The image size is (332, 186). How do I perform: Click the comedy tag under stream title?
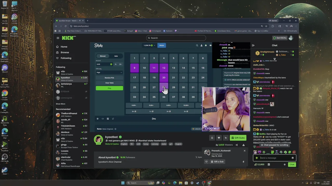pos(155,144)
